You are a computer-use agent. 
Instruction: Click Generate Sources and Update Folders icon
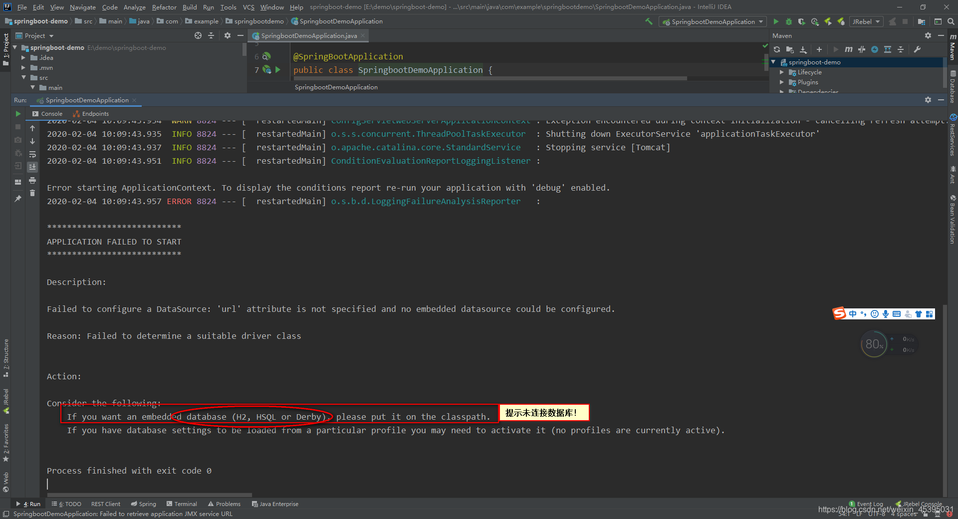coord(790,49)
